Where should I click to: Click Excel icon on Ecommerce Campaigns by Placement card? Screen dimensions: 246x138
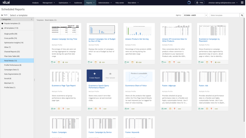(216, 62)
